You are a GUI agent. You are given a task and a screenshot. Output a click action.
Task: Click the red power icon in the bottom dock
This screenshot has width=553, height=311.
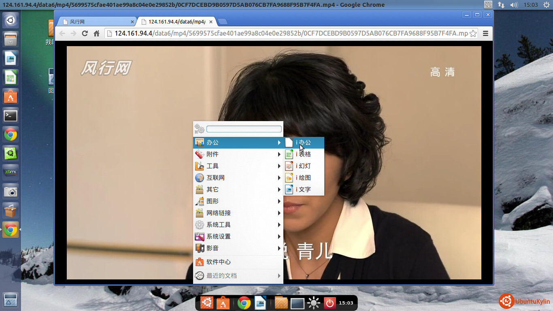[330, 303]
